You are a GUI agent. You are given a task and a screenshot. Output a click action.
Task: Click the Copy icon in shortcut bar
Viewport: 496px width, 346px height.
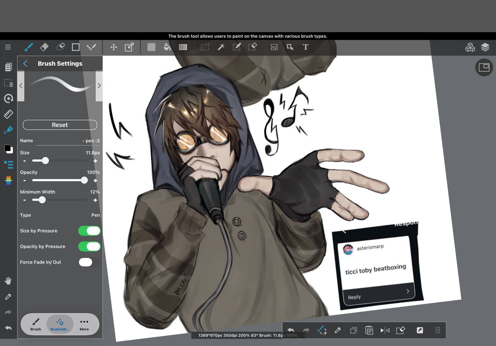[x=353, y=330]
